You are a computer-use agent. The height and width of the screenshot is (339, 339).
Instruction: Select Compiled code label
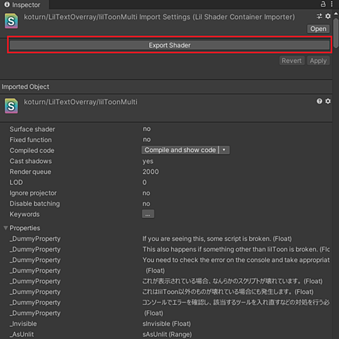pos(32,150)
